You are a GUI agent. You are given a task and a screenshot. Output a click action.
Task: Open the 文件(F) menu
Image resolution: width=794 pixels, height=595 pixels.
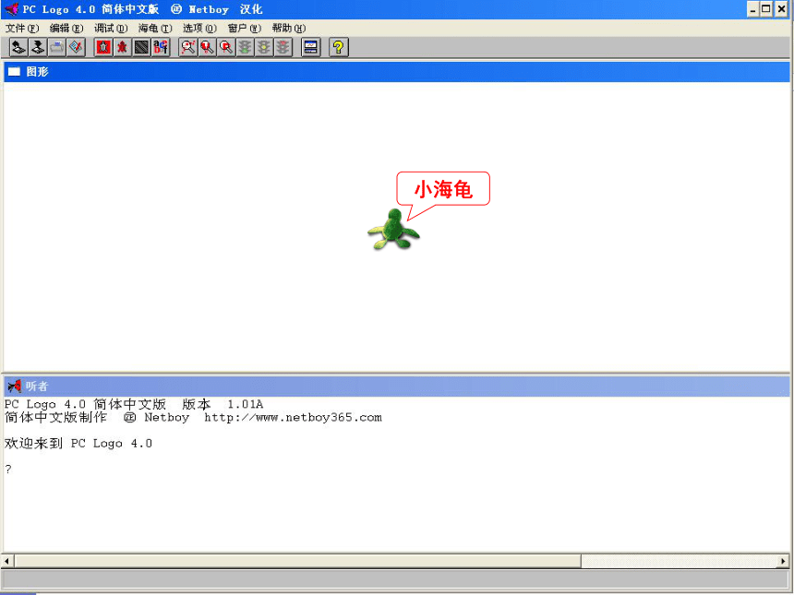pos(22,29)
